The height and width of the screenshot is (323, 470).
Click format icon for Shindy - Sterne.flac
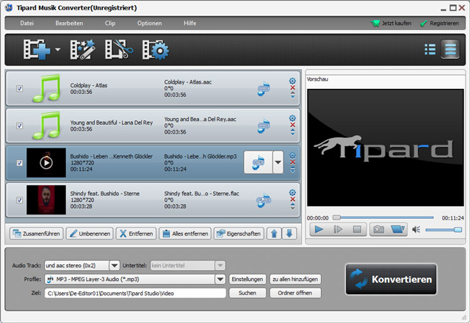coord(264,200)
